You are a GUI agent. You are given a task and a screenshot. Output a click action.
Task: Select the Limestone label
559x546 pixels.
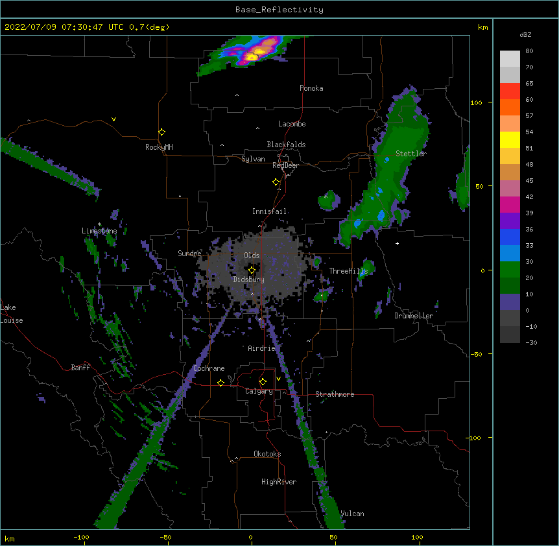[x=99, y=231]
